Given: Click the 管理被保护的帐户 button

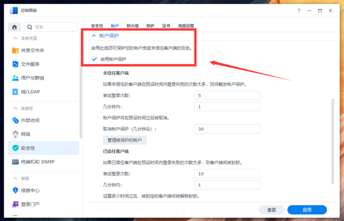Looking at the screenshot, I should pyautogui.click(x=125, y=140).
